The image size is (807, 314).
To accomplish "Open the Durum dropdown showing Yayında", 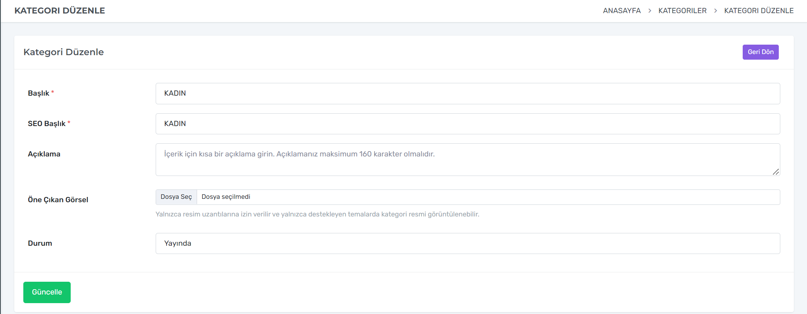I will pyautogui.click(x=467, y=243).
